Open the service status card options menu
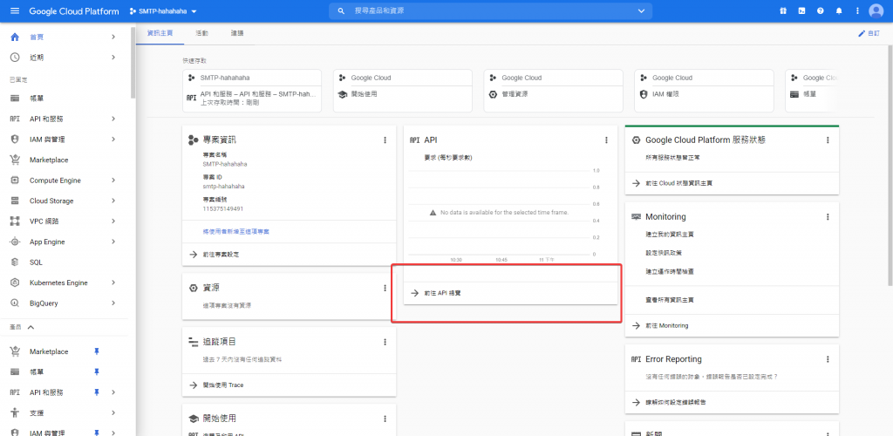The image size is (893, 436). (828, 140)
